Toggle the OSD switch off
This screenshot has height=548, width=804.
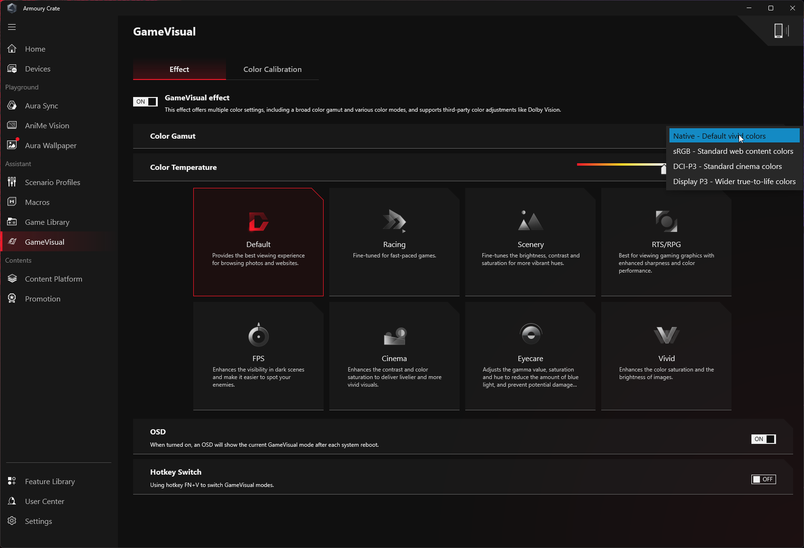763,439
